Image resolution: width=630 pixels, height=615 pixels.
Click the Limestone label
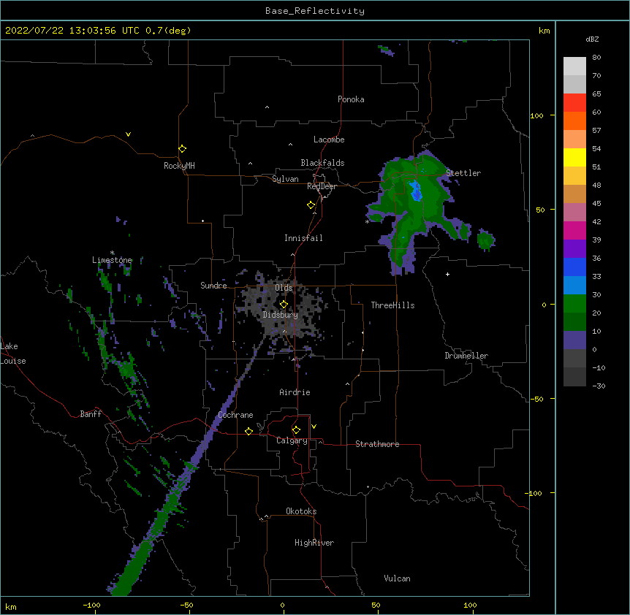112,260
